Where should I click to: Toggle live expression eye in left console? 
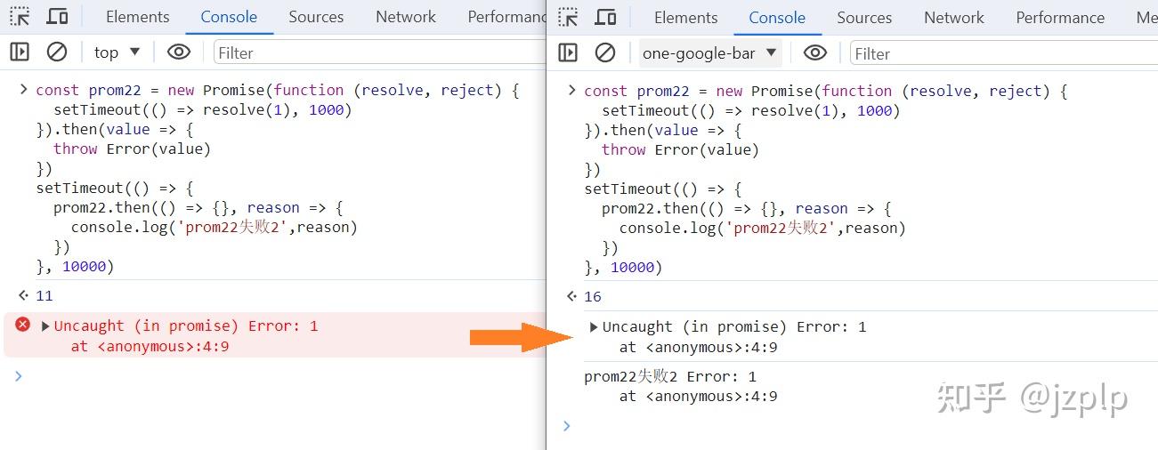point(179,52)
